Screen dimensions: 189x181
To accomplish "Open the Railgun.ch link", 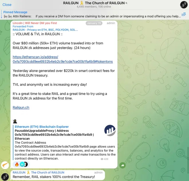I will point(21,108).
